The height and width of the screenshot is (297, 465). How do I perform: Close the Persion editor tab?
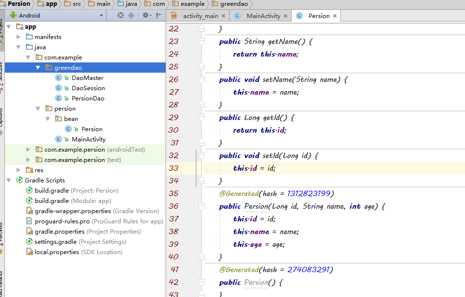tap(335, 16)
